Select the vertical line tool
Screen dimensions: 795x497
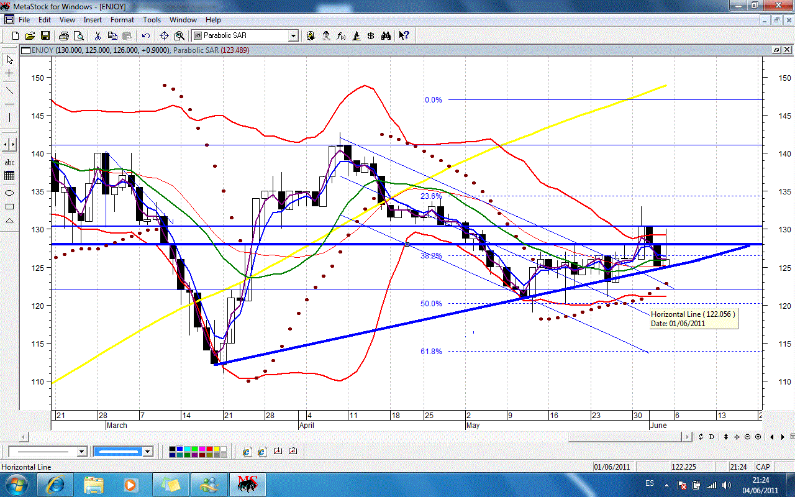pos(9,117)
